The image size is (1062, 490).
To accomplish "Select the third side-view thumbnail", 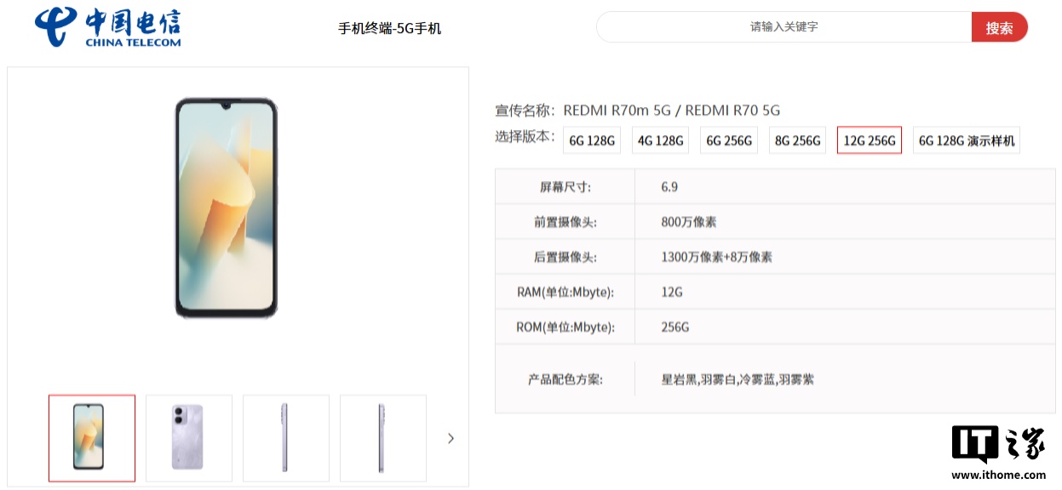I will 285,438.
